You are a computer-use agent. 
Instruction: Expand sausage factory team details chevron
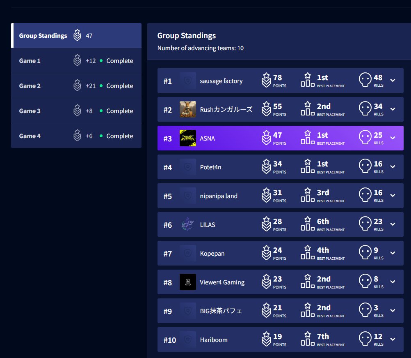(393, 81)
